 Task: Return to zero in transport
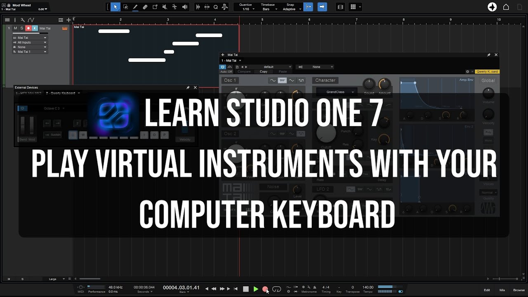point(236,289)
